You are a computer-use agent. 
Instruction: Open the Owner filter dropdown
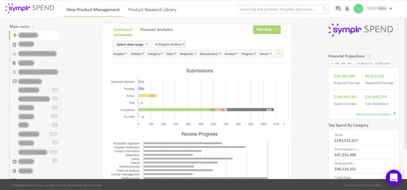(266, 54)
